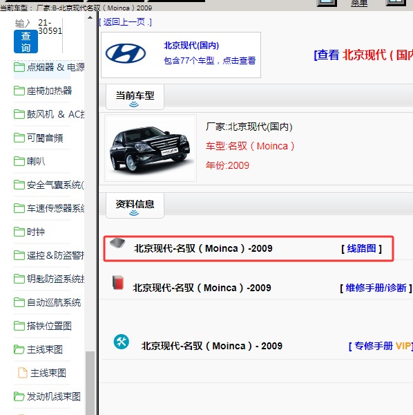
Task: Select the 搭铁位置图 folder label
Action: point(49,326)
